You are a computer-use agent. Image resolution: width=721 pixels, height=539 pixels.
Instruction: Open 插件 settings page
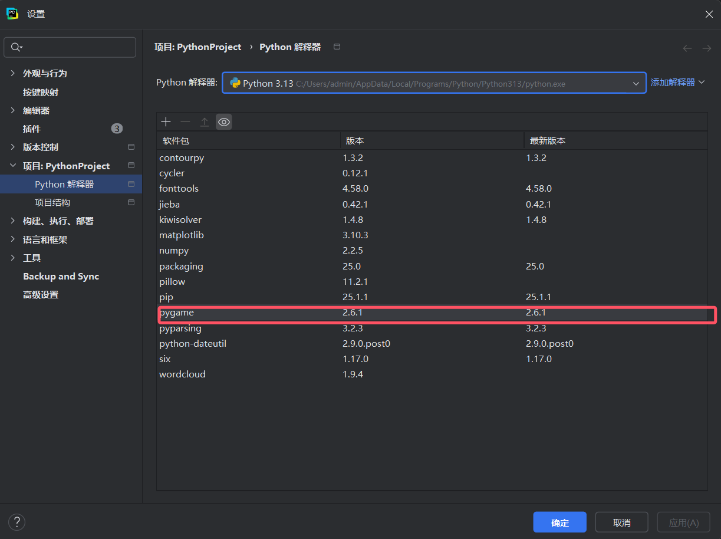pos(32,129)
